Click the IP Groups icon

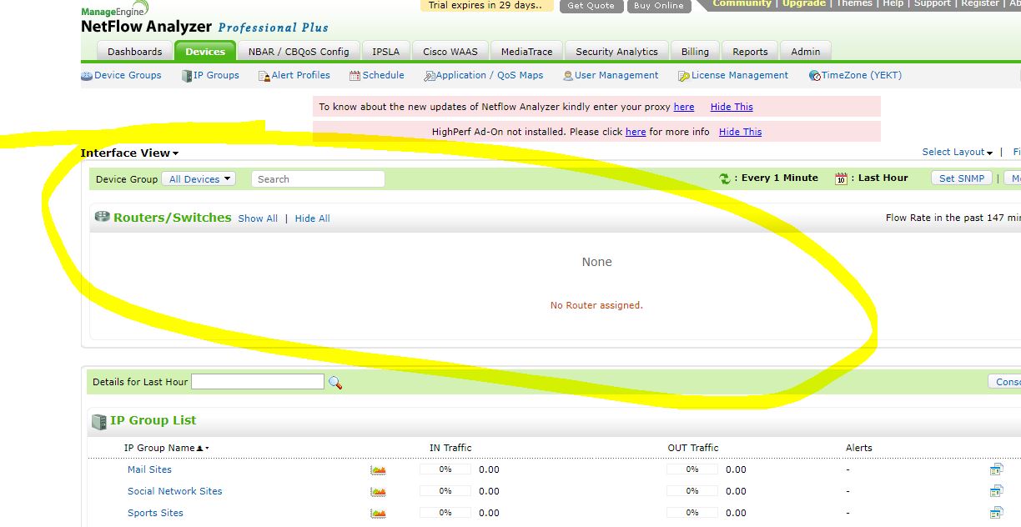pyautogui.click(x=187, y=76)
